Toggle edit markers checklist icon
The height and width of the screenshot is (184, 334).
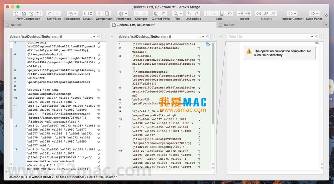(230, 14)
